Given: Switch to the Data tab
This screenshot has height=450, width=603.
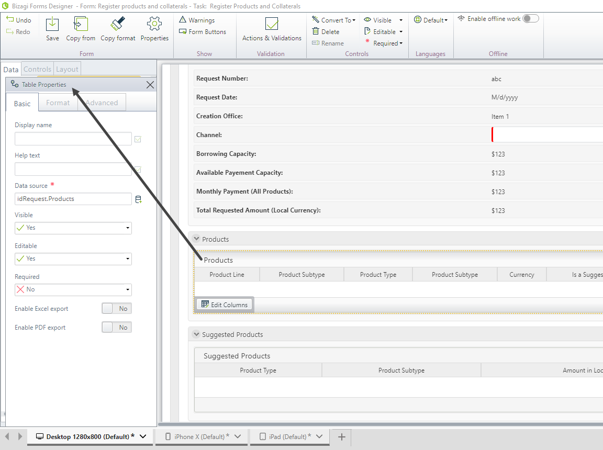Looking at the screenshot, I should tap(11, 69).
